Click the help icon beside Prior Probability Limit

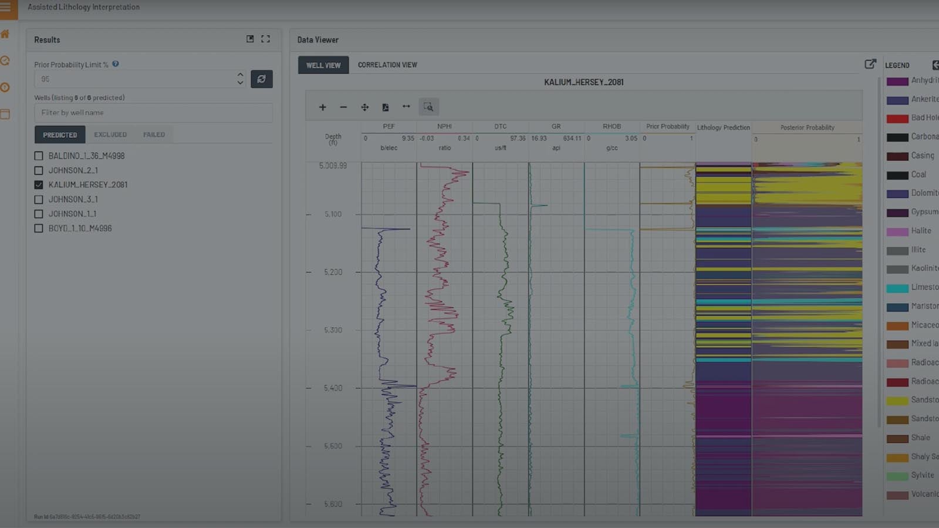116,64
